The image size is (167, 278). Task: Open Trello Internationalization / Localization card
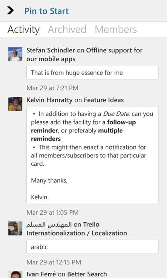77,229
